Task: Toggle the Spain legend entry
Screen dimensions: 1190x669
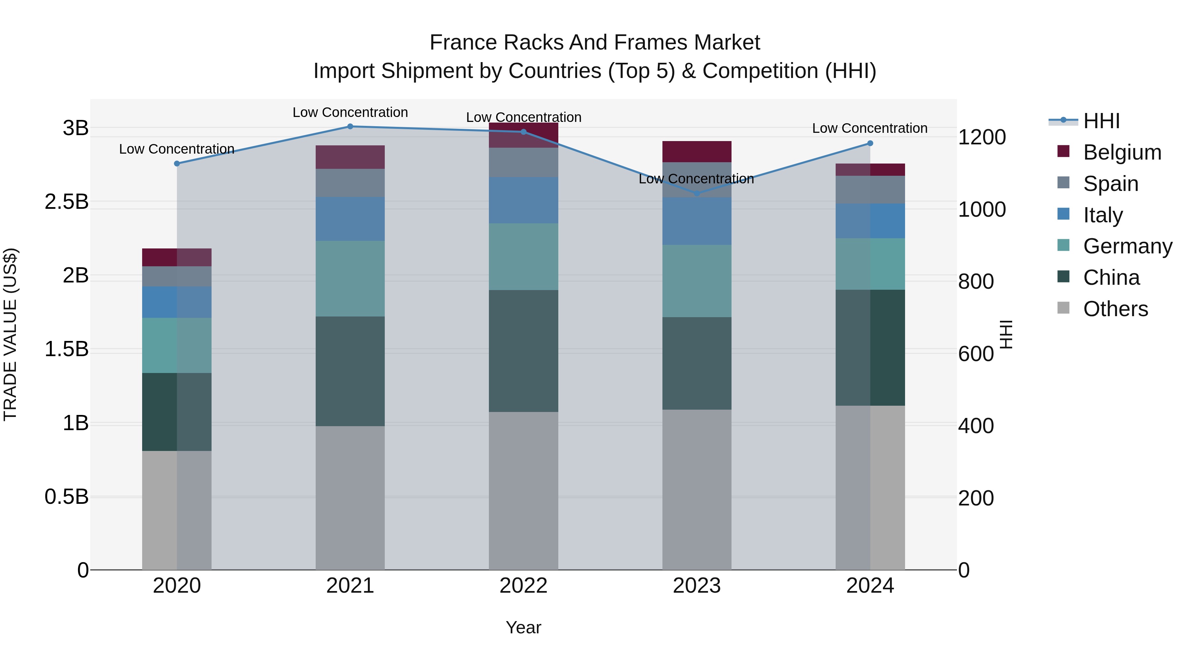Action: (x=1097, y=184)
